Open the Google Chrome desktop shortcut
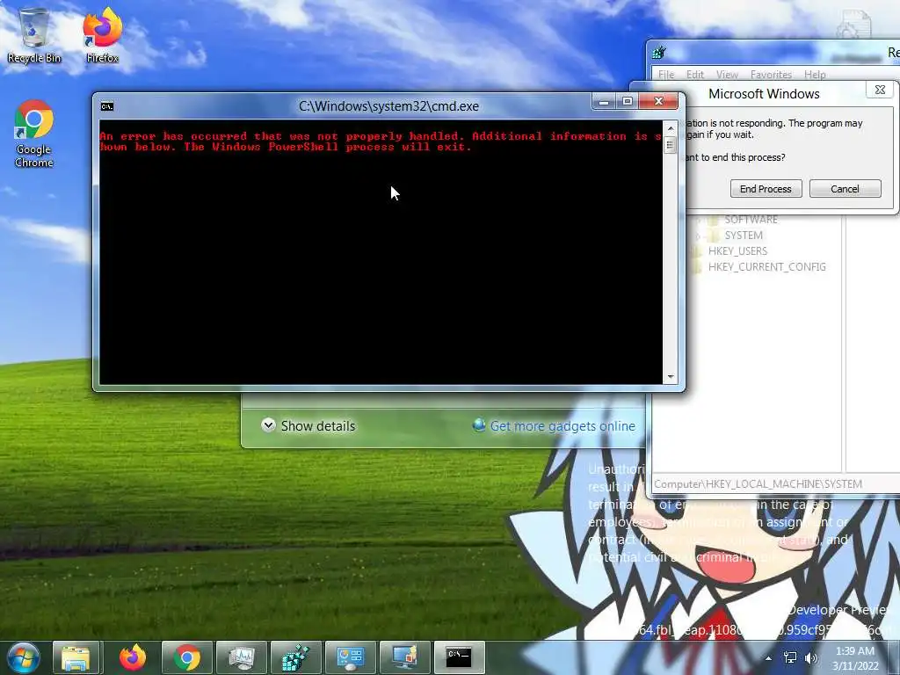 (34, 134)
